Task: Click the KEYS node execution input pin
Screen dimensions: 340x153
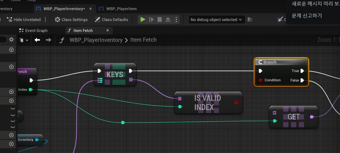Action: coord(99,71)
